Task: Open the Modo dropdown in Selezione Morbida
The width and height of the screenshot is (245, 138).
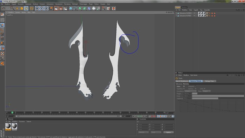Action: click(x=206, y=91)
